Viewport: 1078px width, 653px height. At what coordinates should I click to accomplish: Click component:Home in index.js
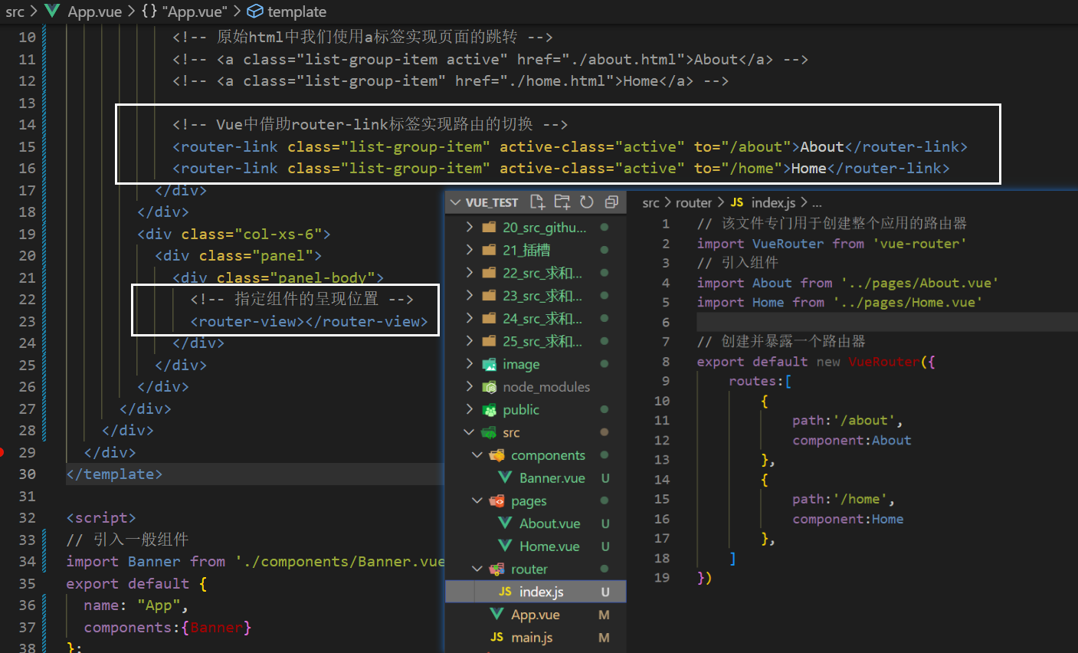point(848,519)
